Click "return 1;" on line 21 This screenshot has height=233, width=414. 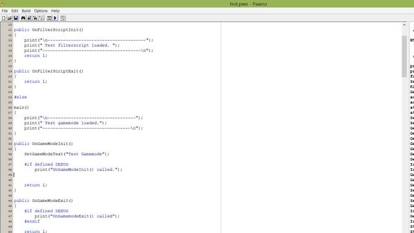[36, 82]
